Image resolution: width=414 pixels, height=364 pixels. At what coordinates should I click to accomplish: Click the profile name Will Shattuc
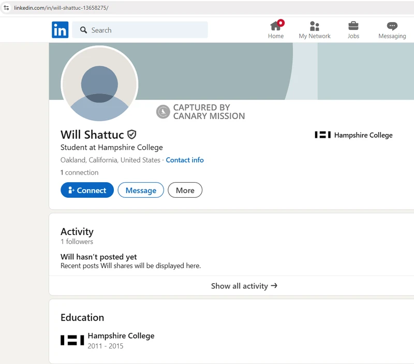(x=92, y=135)
